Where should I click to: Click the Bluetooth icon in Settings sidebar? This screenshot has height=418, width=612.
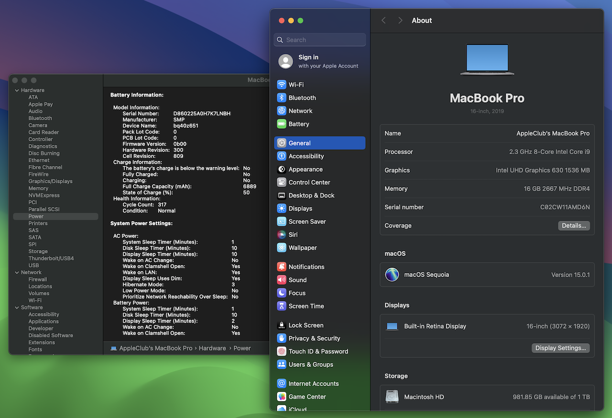(x=282, y=98)
